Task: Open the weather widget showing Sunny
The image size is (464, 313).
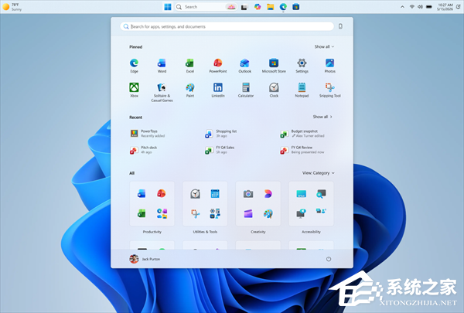Action: [12, 7]
